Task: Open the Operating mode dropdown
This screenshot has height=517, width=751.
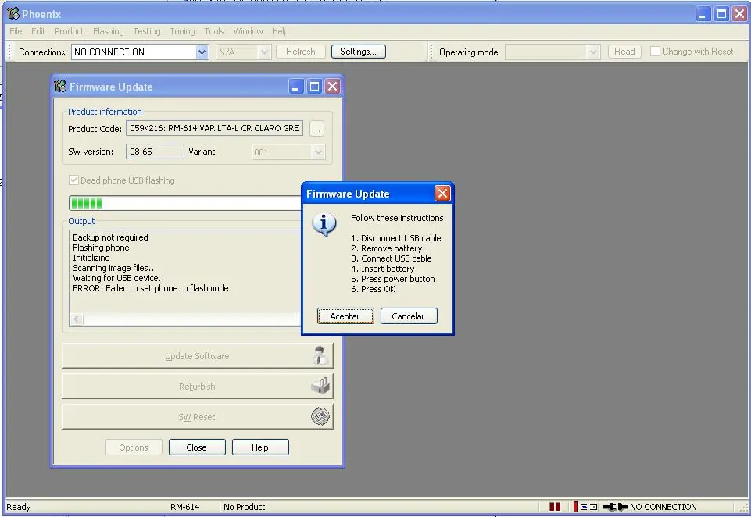Action: pos(593,52)
